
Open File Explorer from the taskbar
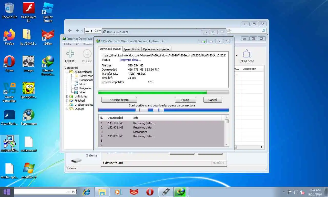click(102, 192)
